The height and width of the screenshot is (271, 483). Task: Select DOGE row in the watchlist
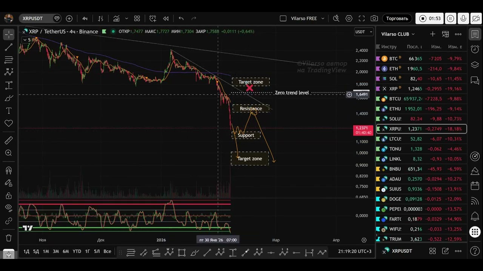(422, 199)
